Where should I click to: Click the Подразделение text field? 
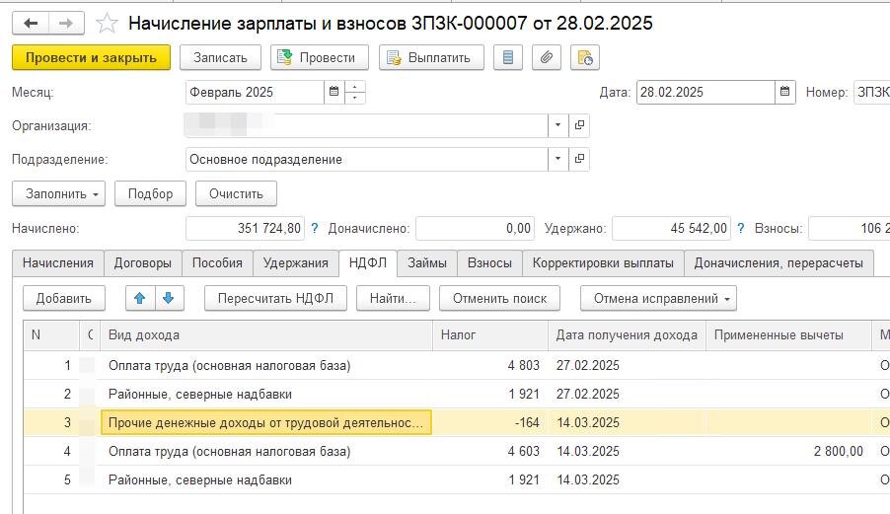(x=367, y=160)
